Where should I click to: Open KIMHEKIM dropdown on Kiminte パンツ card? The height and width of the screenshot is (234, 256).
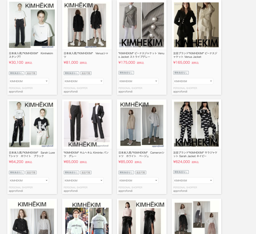(x=83, y=180)
